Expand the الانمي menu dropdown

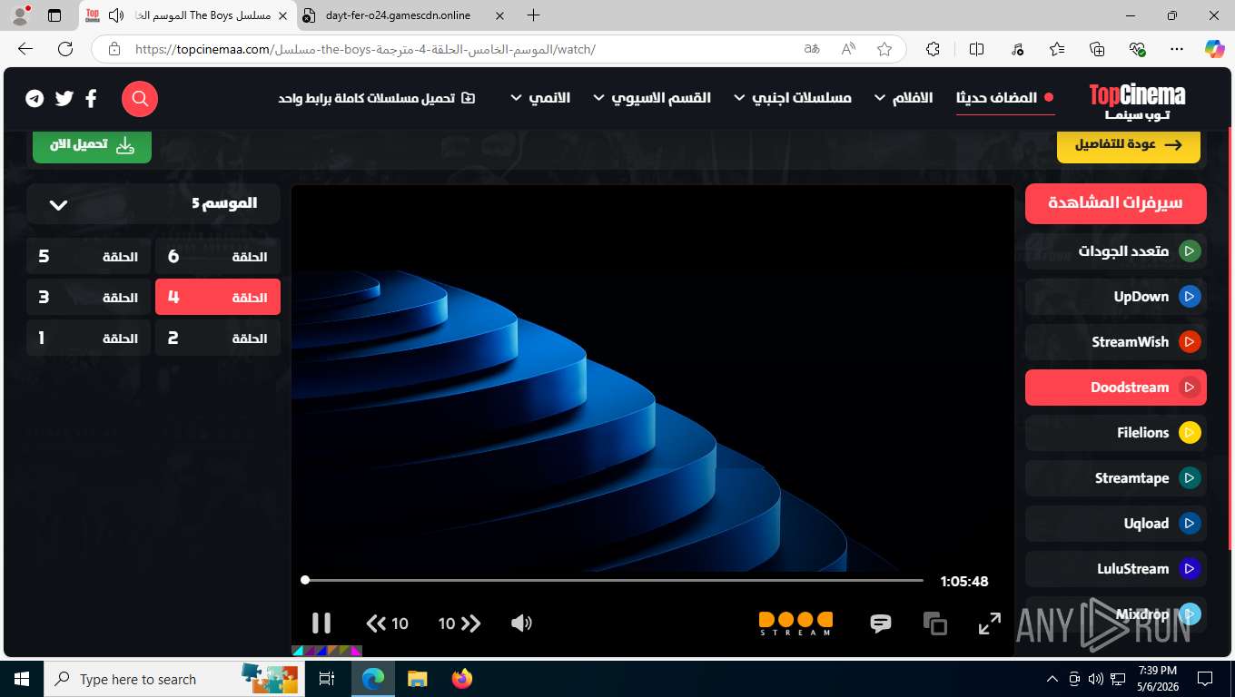click(x=540, y=98)
